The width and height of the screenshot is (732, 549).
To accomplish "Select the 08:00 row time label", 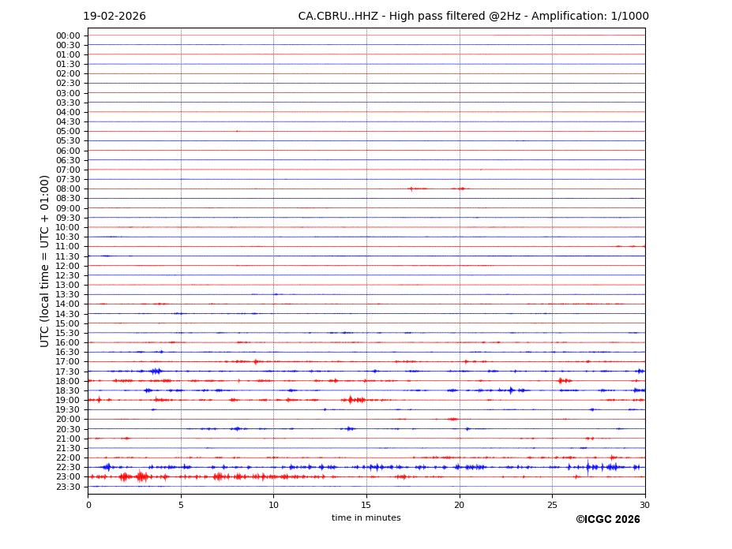I will coord(68,189).
